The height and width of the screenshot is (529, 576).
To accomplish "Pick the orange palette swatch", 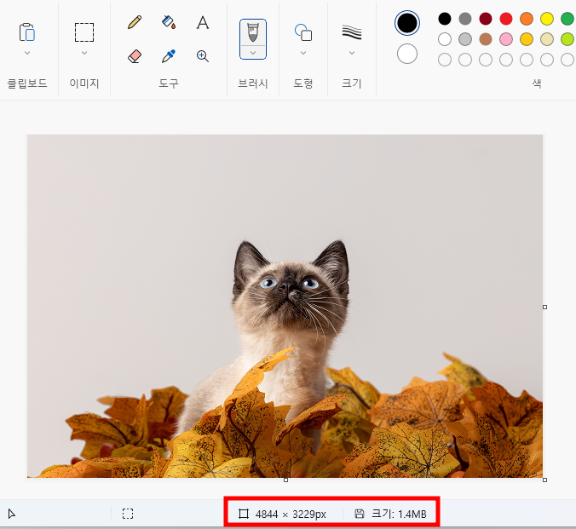I will pyautogui.click(x=527, y=19).
